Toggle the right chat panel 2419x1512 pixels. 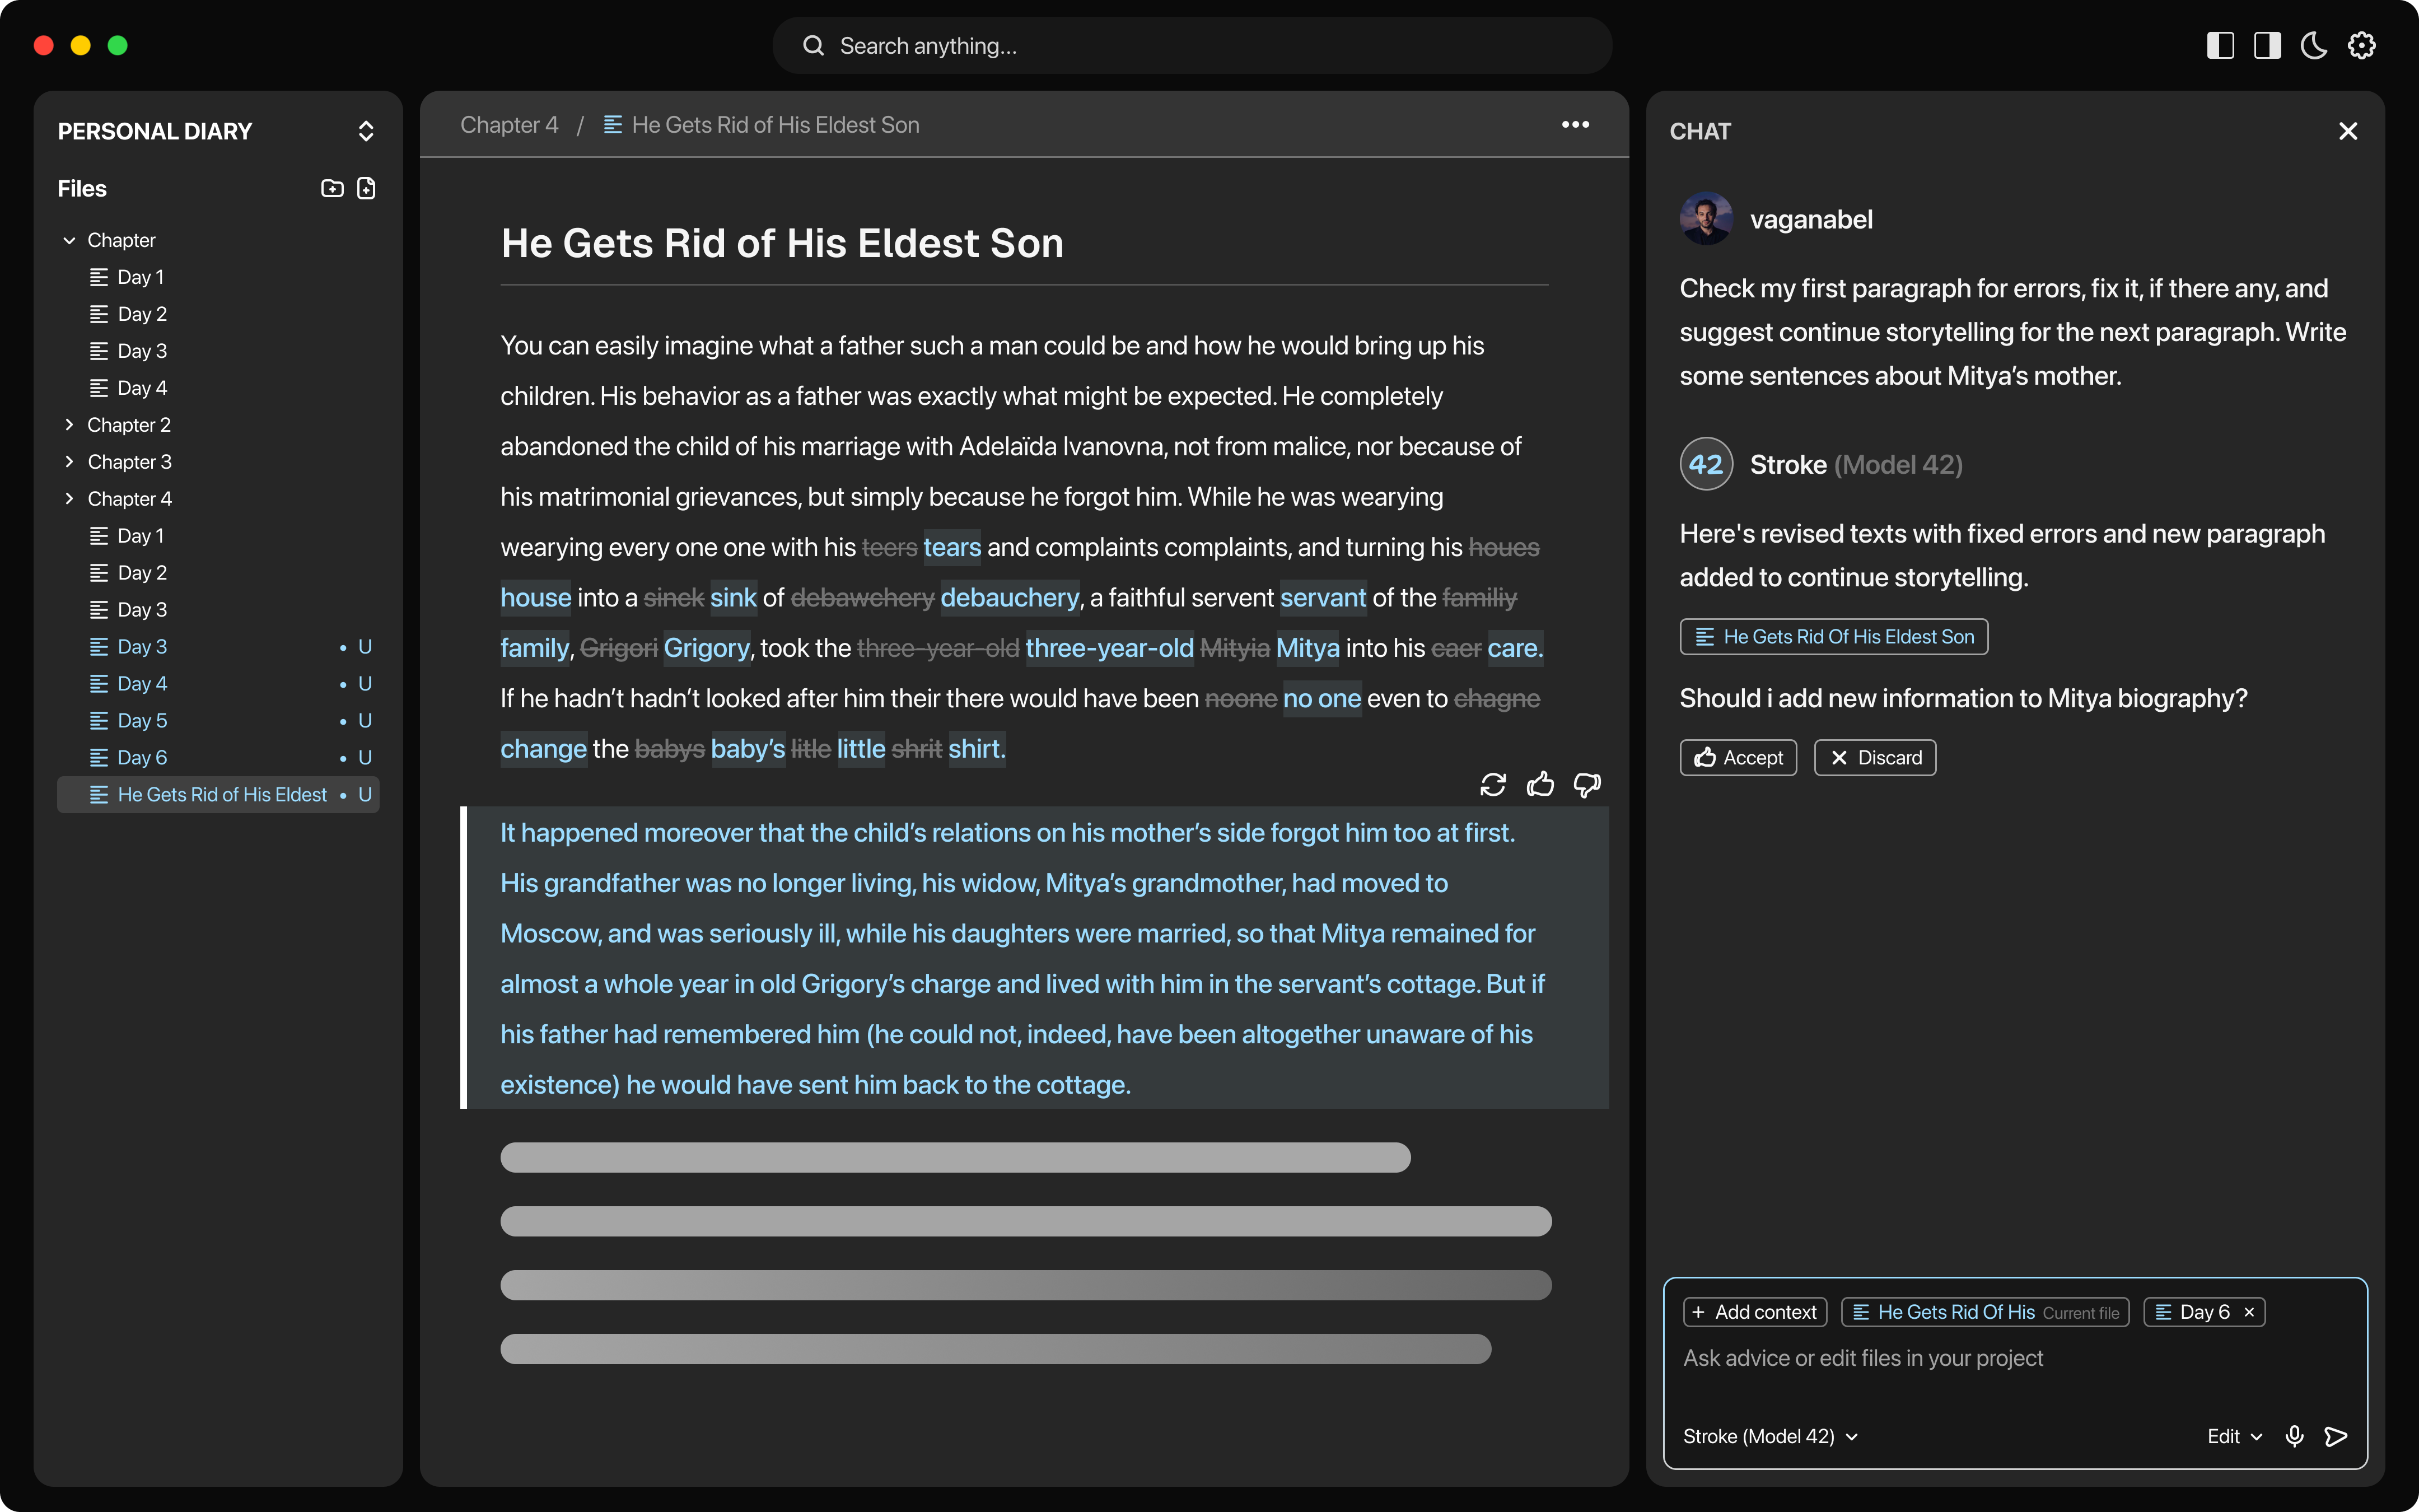tap(2267, 45)
